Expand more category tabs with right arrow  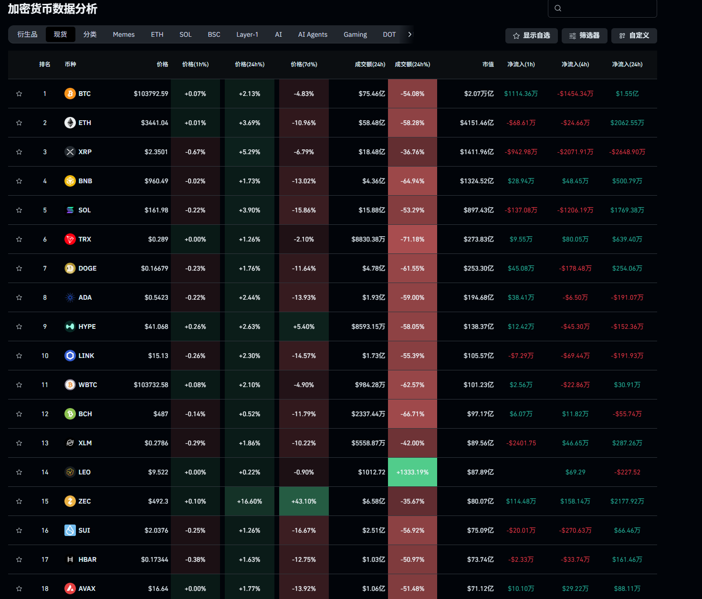[409, 34]
